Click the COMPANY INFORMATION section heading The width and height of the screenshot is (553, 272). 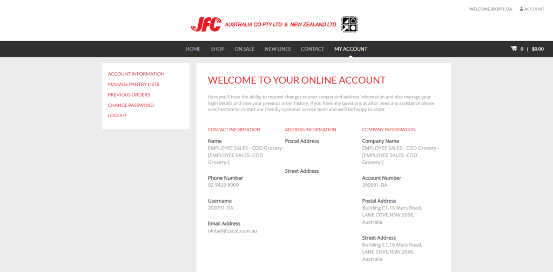[389, 130]
